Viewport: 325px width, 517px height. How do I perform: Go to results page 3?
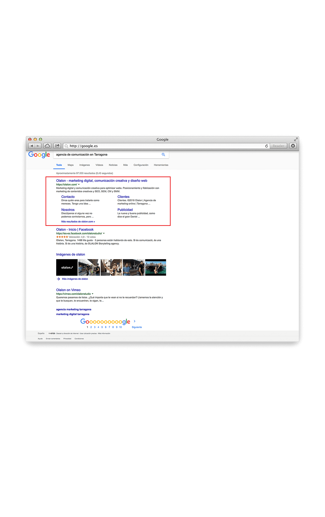[95, 327]
